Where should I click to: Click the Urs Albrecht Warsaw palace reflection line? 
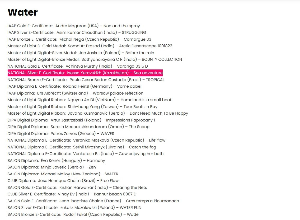click(75, 93)
